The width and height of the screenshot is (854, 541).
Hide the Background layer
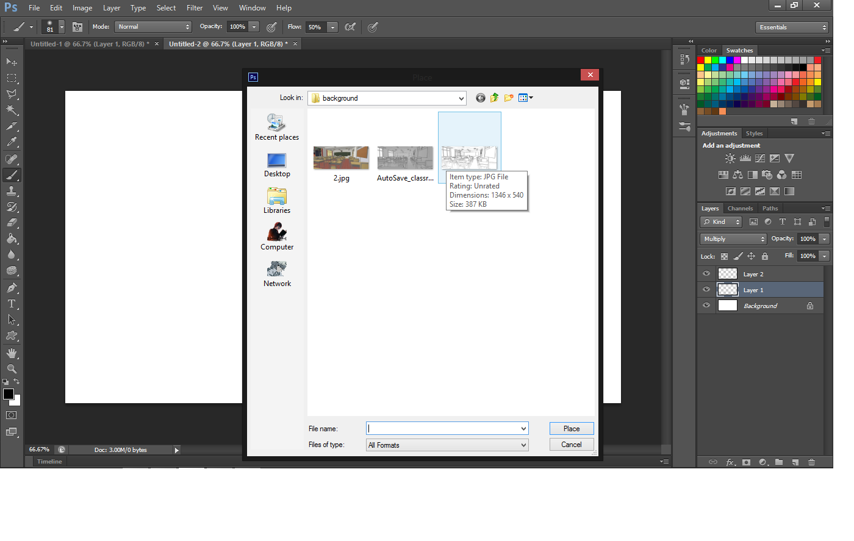click(706, 305)
